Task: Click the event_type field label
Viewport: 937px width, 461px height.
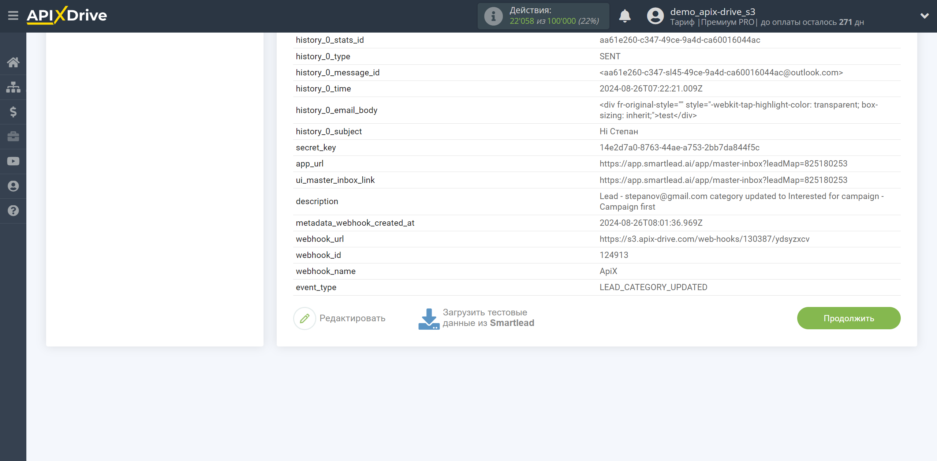Action: click(x=316, y=288)
